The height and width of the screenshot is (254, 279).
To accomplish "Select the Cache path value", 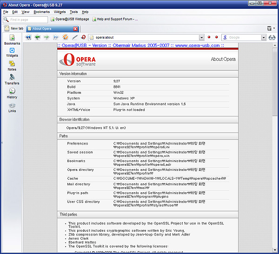I will tap(170, 178).
